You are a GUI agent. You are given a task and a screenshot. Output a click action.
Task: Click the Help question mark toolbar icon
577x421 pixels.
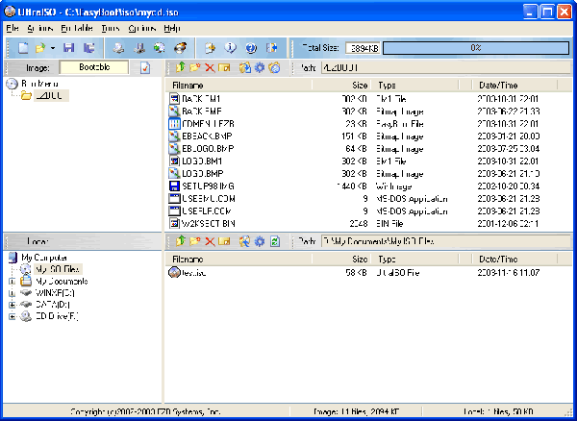click(250, 47)
